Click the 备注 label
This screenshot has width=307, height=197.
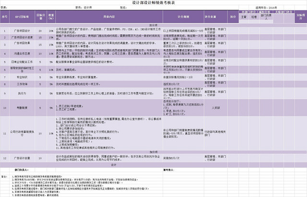point(4,176)
